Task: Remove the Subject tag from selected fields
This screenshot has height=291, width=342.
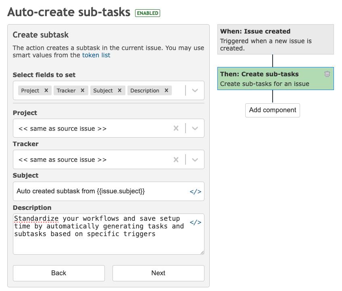Action: 119,90
